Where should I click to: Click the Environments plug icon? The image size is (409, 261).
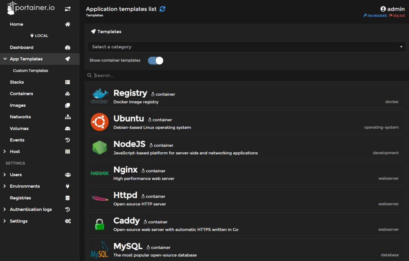68,186
